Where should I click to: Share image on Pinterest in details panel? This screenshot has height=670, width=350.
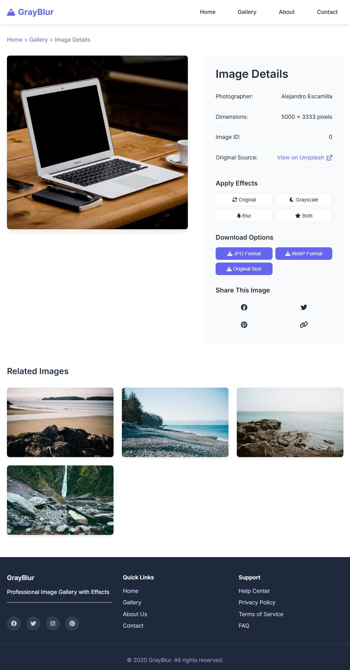pyautogui.click(x=244, y=325)
